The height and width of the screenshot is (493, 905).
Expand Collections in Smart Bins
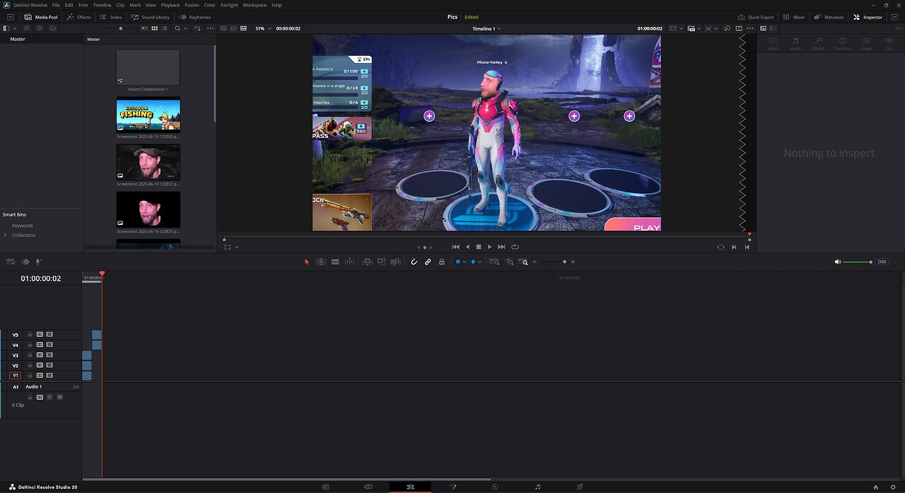pos(6,235)
